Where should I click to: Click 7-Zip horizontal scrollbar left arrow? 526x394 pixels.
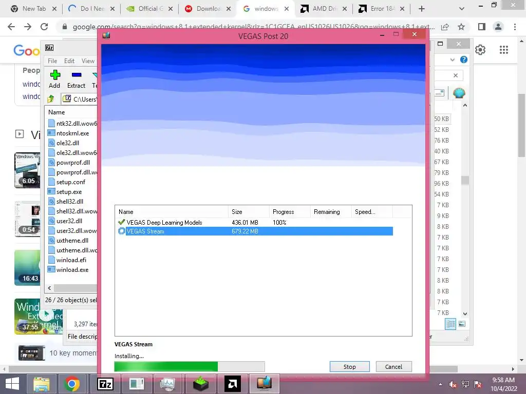50,288
